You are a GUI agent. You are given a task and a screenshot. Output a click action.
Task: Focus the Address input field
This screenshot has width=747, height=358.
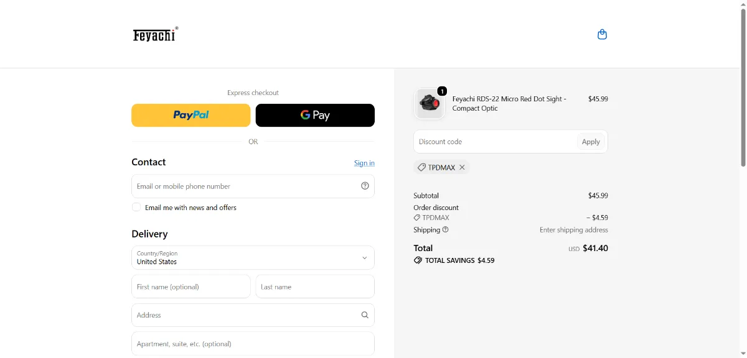[x=253, y=315]
